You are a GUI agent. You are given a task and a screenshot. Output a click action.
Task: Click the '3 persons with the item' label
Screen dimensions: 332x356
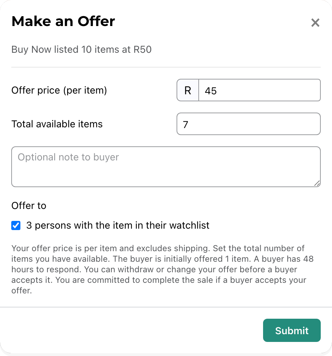118,225
